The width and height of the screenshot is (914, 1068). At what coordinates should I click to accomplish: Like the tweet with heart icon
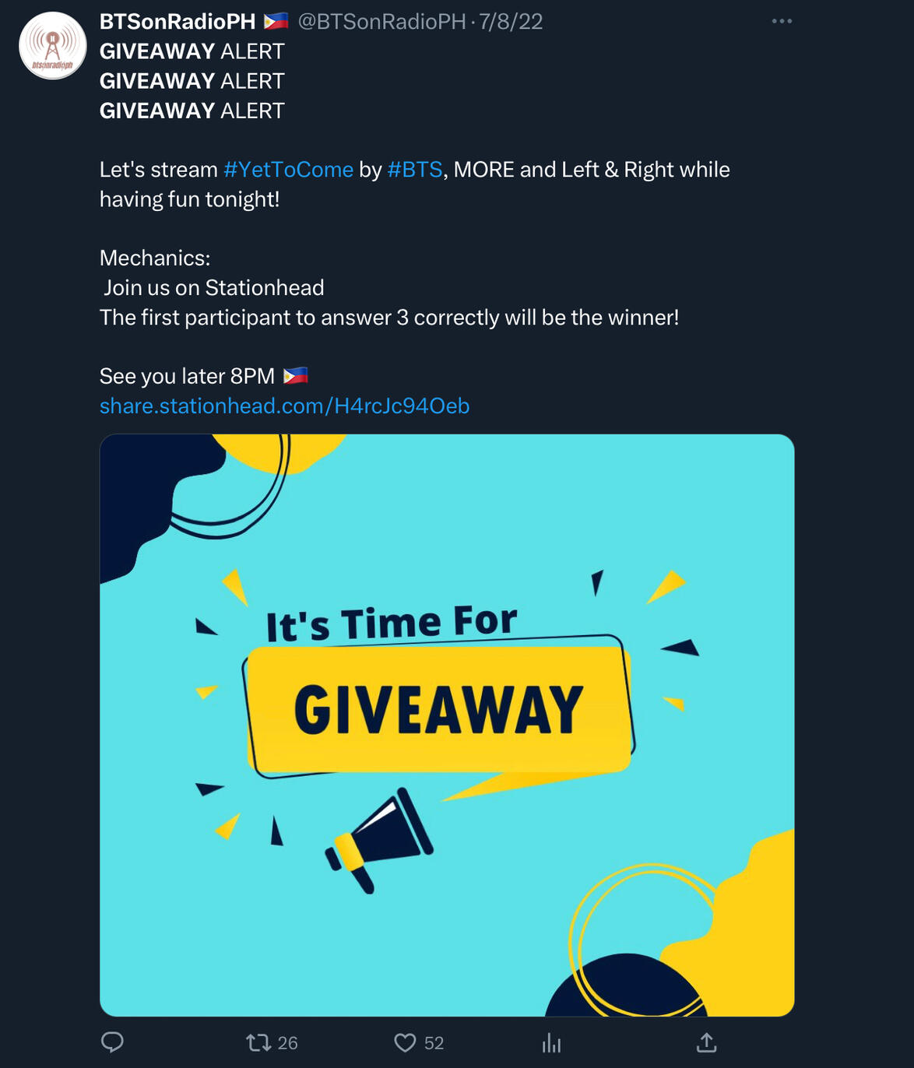click(405, 1042)
